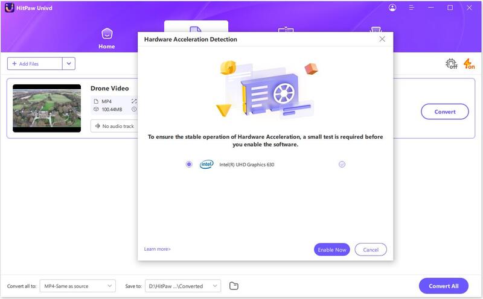The width and height of the screenshot is (483, 299).
Task: Open the output folder icon
Action: point(234,286)
